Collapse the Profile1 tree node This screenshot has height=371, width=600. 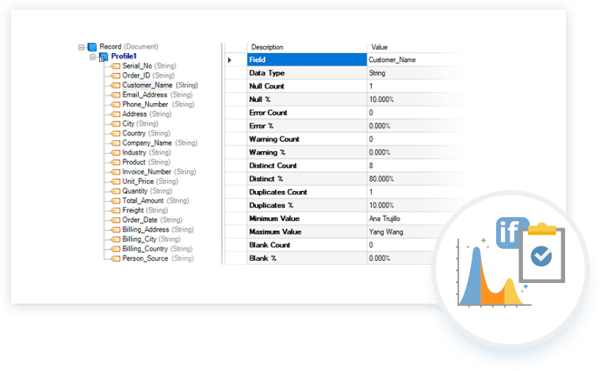click(93, 57)
